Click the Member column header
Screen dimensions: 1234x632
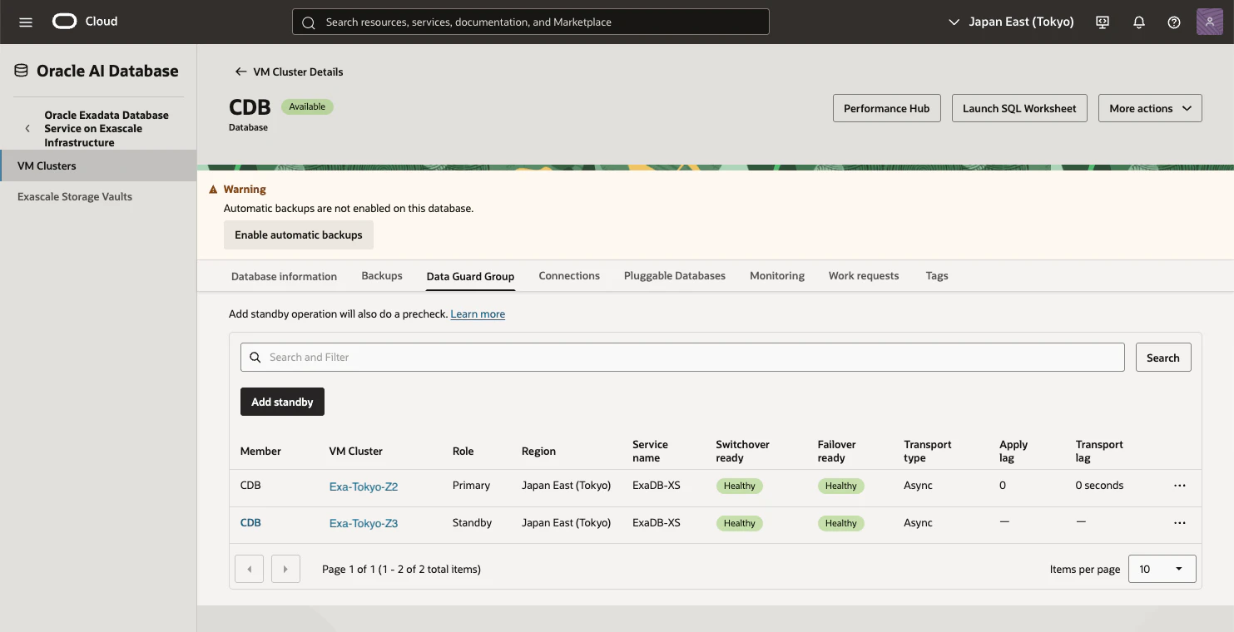point(260,452)
